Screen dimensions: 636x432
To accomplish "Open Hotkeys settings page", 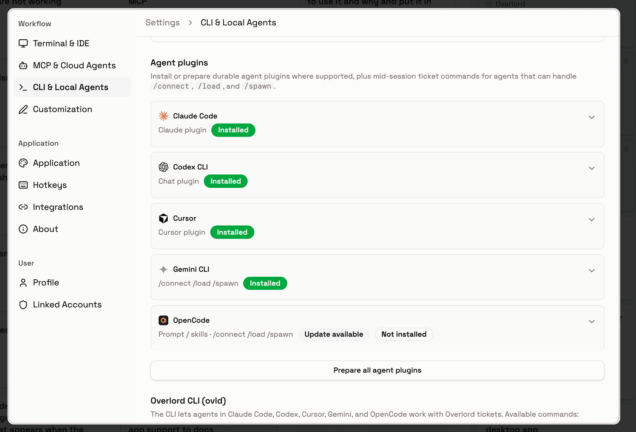I will pos(72,185).
